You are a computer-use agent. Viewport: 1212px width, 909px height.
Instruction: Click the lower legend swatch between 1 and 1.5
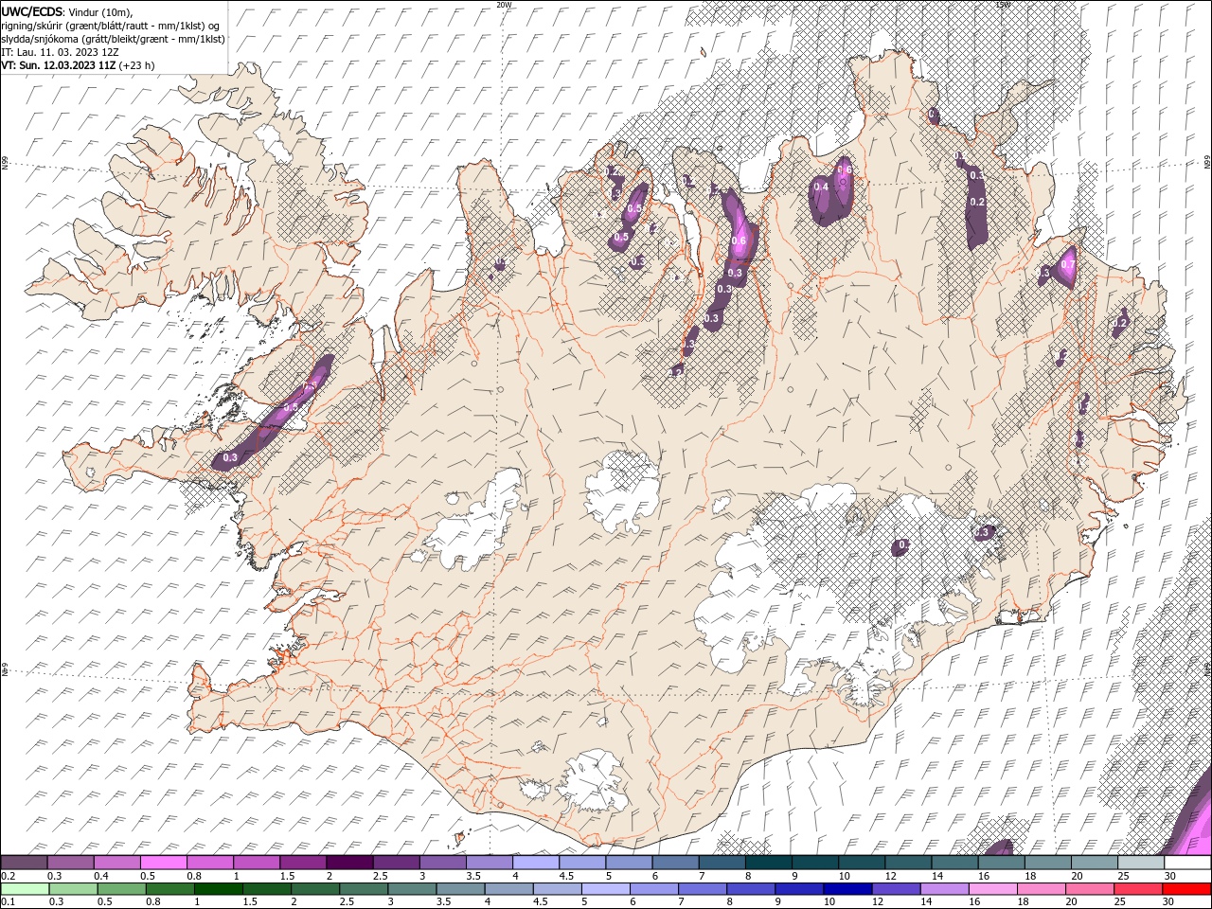pos(219,889)
